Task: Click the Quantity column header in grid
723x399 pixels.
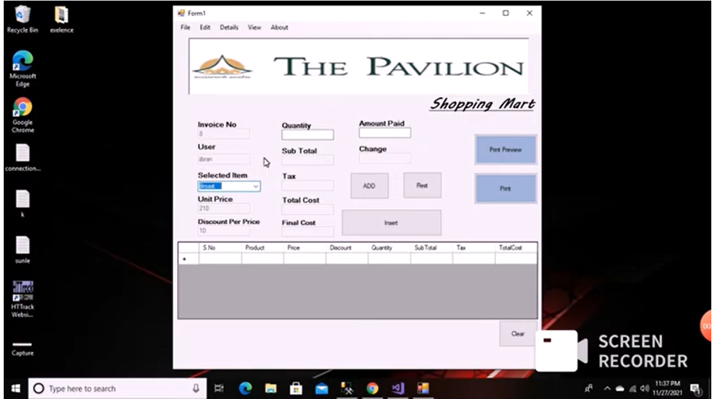Action: click(389, 248)
